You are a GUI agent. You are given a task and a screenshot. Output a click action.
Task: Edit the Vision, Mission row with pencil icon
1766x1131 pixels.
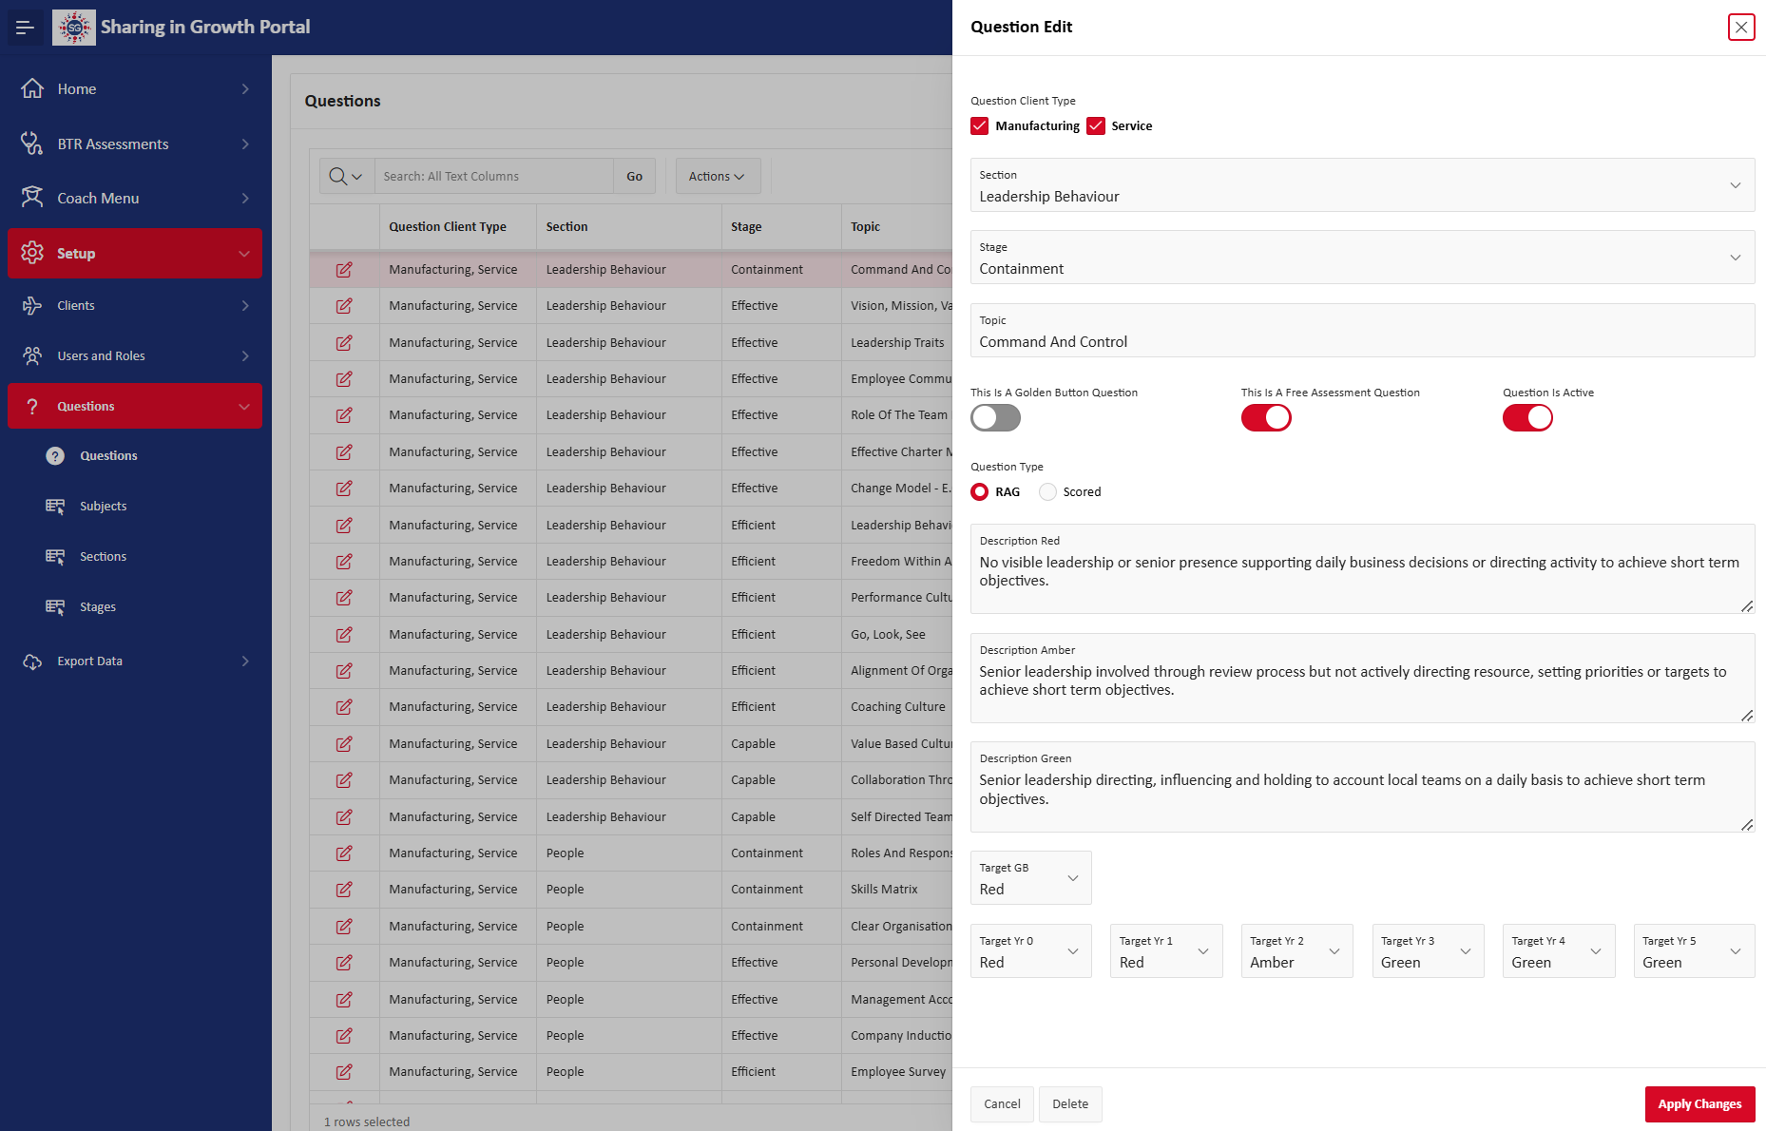(344, 306)
